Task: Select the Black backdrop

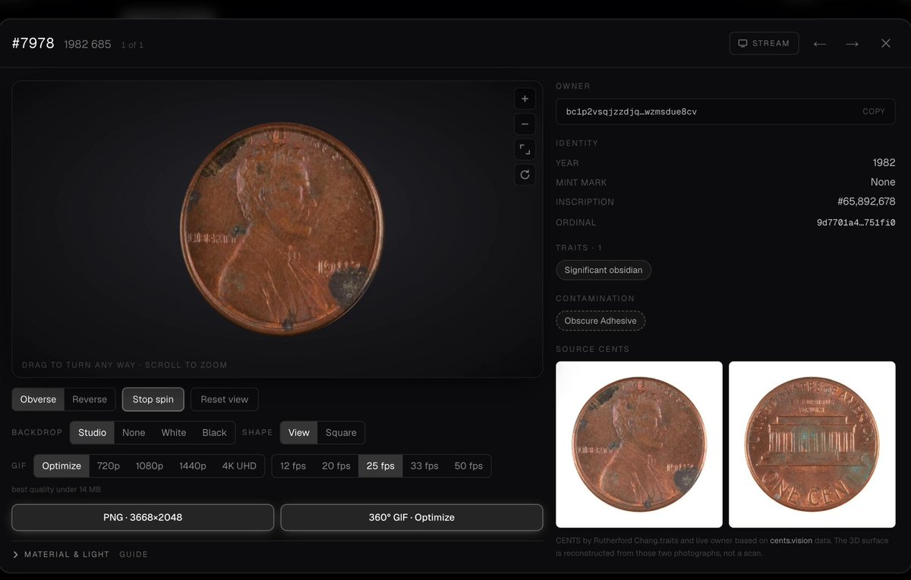Action: pyautogui.click(x=215, y=432)
